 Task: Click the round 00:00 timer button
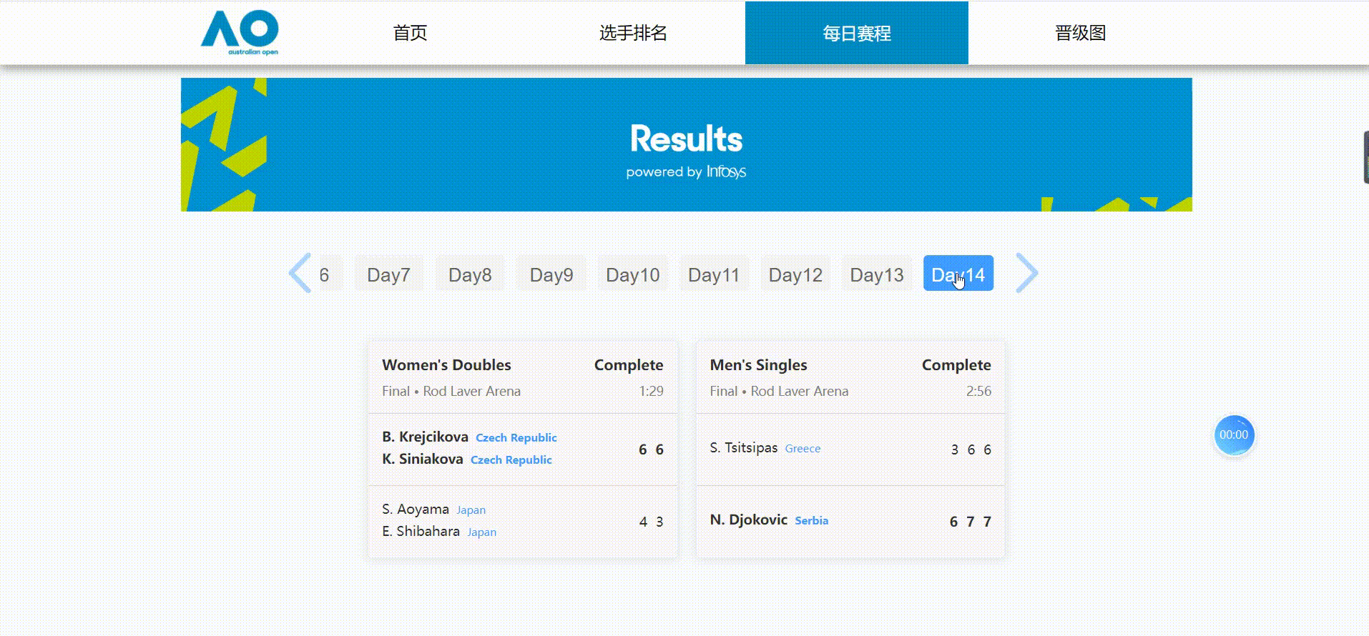1234,435
